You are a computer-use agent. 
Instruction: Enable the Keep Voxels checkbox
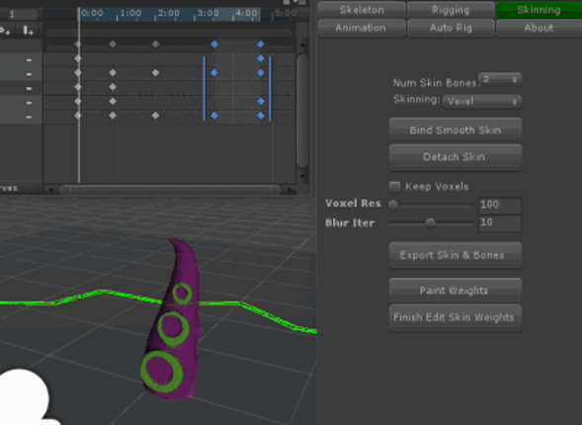coord(394,187)
